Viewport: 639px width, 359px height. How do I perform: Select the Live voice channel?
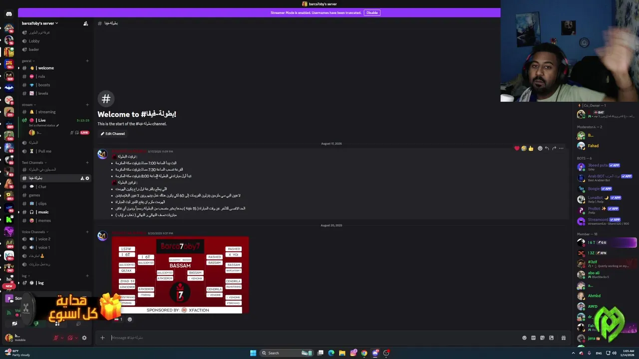click(42, 120)
